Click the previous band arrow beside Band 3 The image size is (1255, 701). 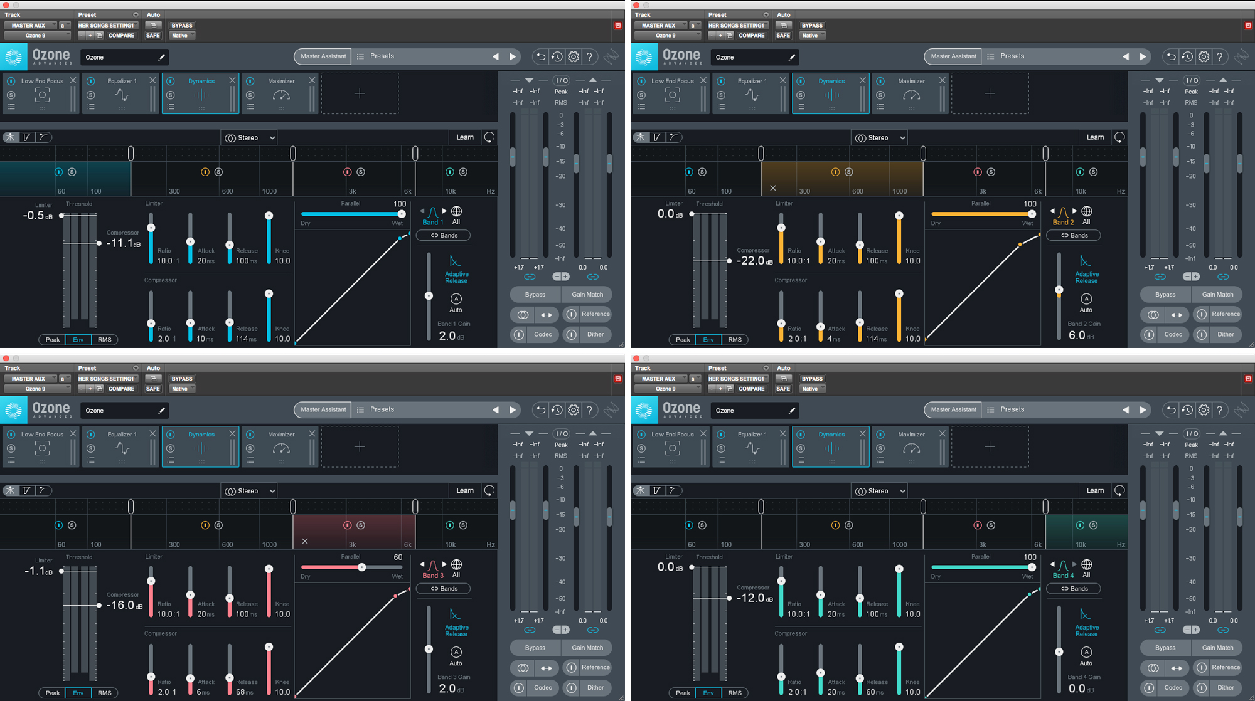tap(422, 564)
